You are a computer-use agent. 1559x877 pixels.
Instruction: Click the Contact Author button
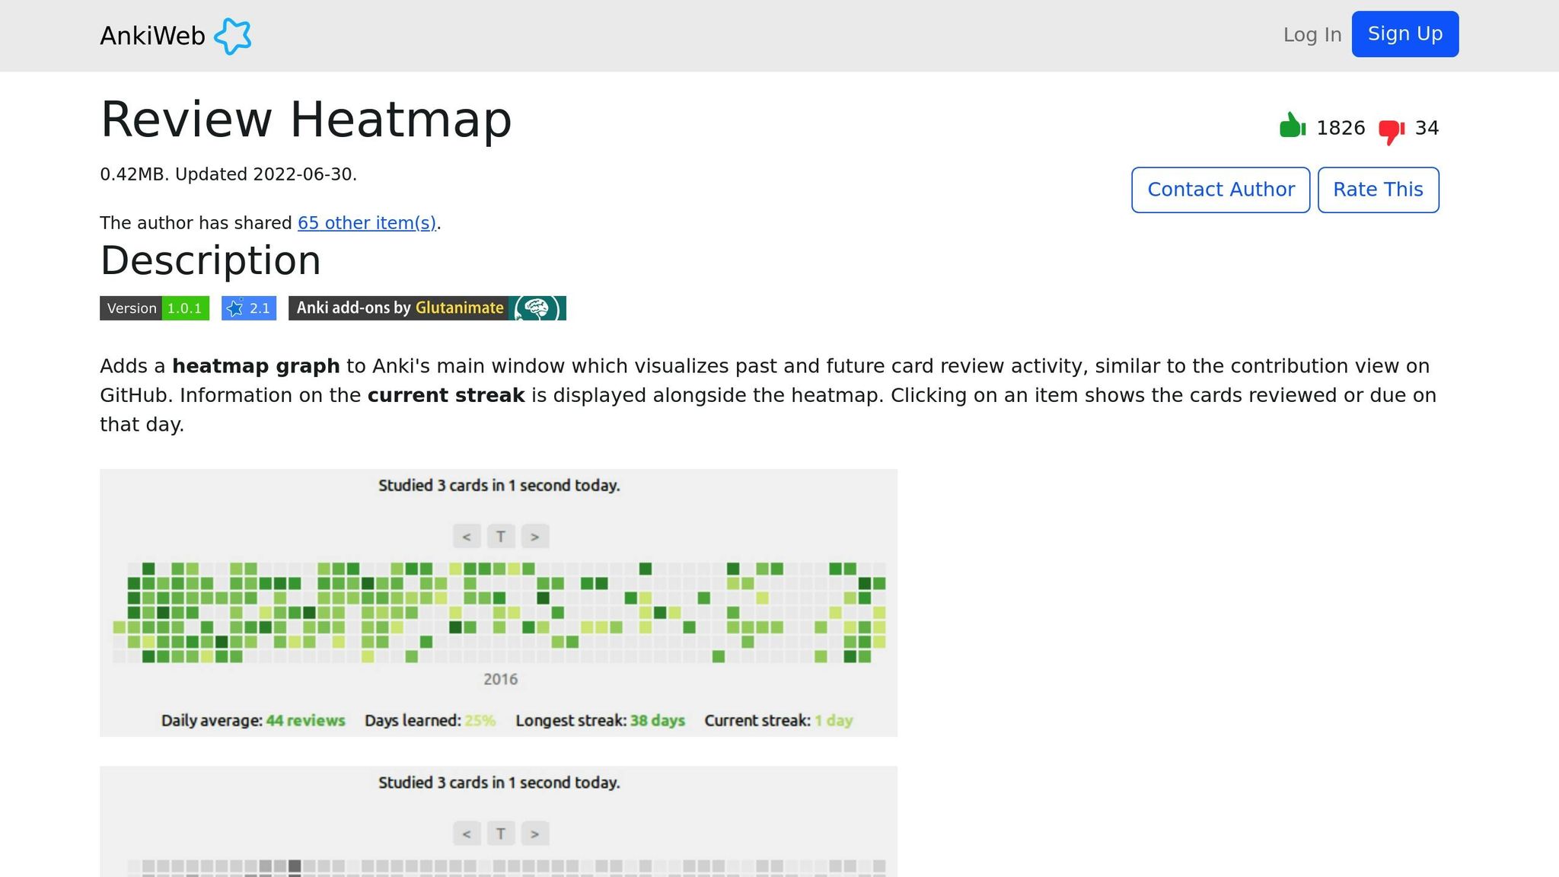1220,190
